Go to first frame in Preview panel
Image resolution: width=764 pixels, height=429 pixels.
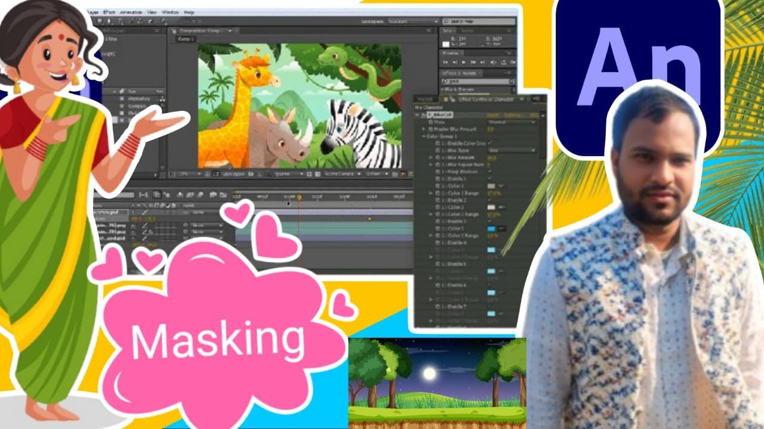point(445,61)
